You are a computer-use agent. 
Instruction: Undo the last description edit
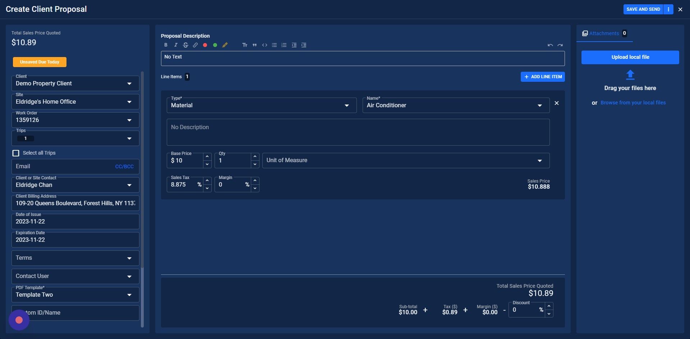click(550, 45)
